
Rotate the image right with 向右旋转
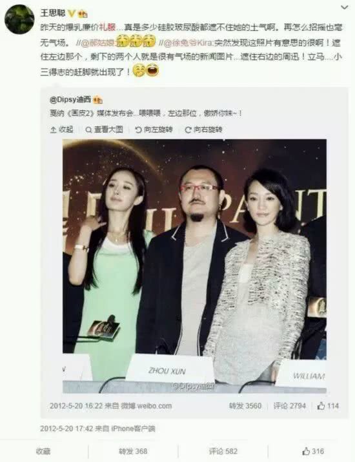click(203, 130)
